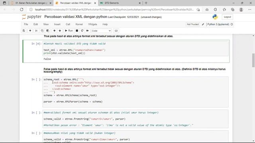Open a new browser tab
The width and height of the screenshot is (255, 143).
(146, 3)
